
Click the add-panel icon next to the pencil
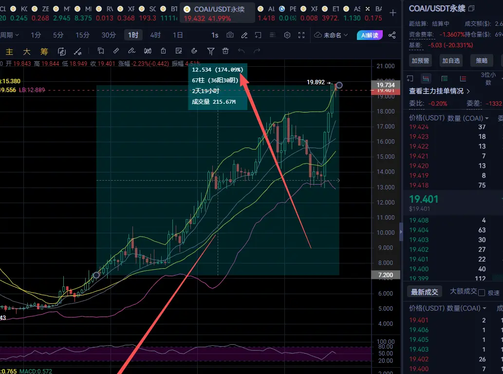(x=258, y=35)
